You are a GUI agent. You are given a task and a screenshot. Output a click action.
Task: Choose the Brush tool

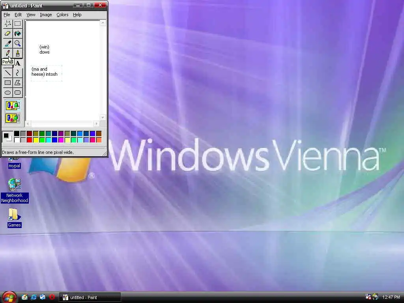(x=17, y=53)
